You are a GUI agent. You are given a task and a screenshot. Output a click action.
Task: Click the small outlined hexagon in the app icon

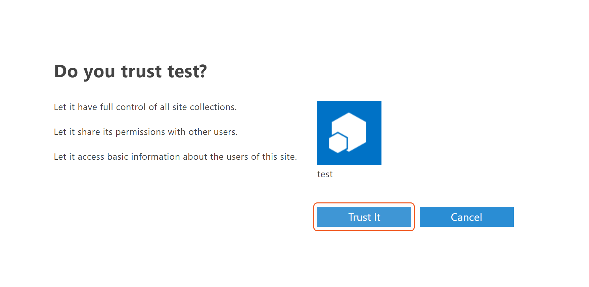coord(338,143)
